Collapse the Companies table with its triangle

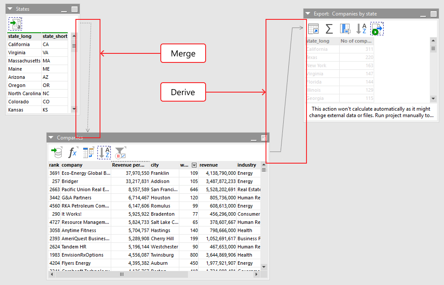click(51, 137)
